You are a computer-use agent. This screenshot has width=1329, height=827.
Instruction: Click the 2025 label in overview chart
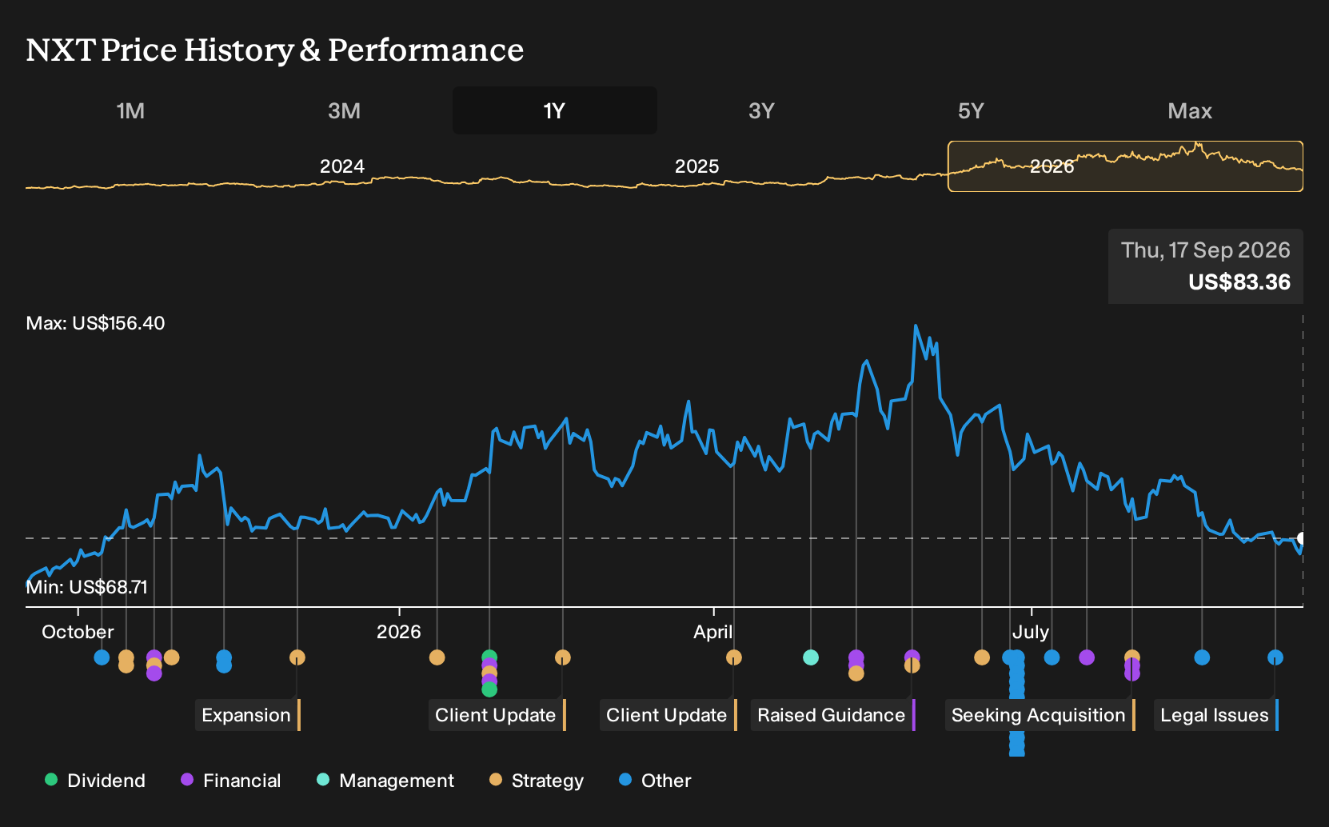696,166
